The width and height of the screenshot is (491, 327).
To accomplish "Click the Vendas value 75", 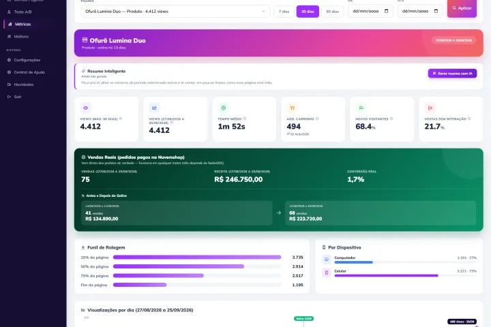I will [85, 179].
